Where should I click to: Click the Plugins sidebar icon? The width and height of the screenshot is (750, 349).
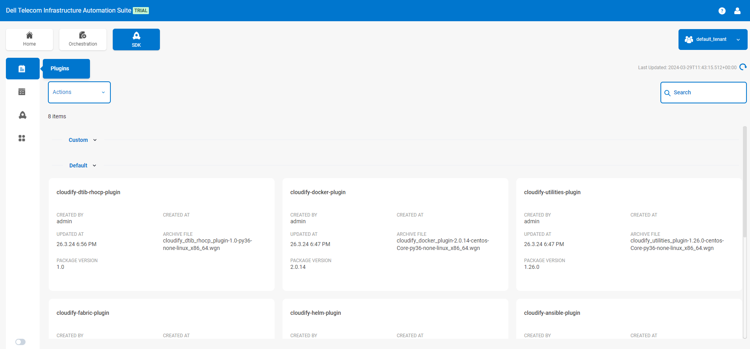(22, 69)
